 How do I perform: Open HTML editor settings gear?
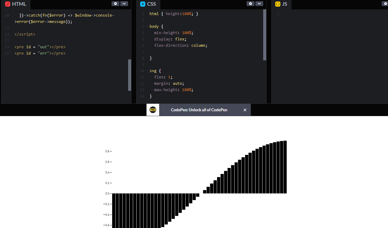115,4
